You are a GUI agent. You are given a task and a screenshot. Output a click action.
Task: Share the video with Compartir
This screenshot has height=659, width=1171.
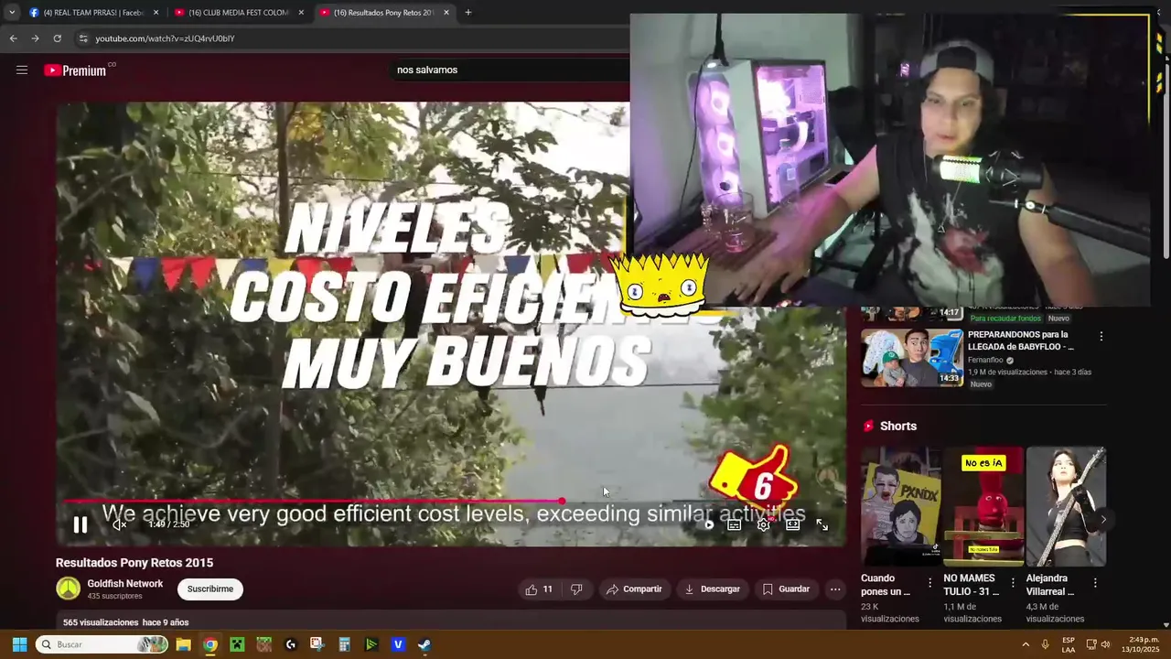634,589
